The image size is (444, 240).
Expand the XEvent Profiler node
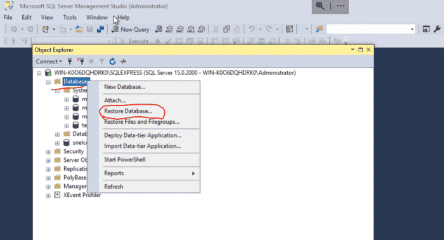(x=48, y=196)
